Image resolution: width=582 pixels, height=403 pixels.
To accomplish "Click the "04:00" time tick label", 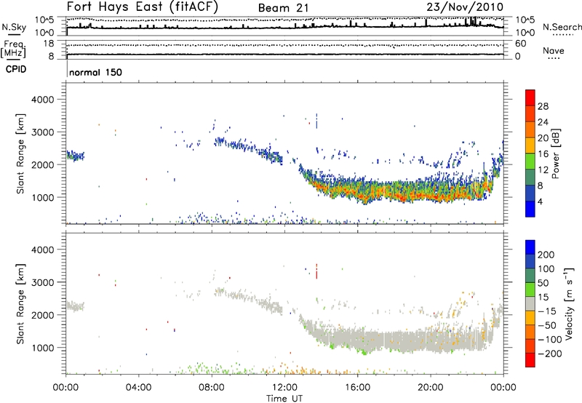I will pos(138,388).
